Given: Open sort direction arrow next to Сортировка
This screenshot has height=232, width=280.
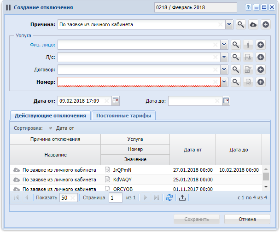Looking at the screenshot, I should 51,128.
